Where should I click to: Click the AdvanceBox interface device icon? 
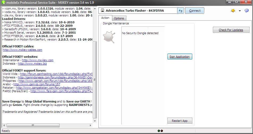point(102,11)
